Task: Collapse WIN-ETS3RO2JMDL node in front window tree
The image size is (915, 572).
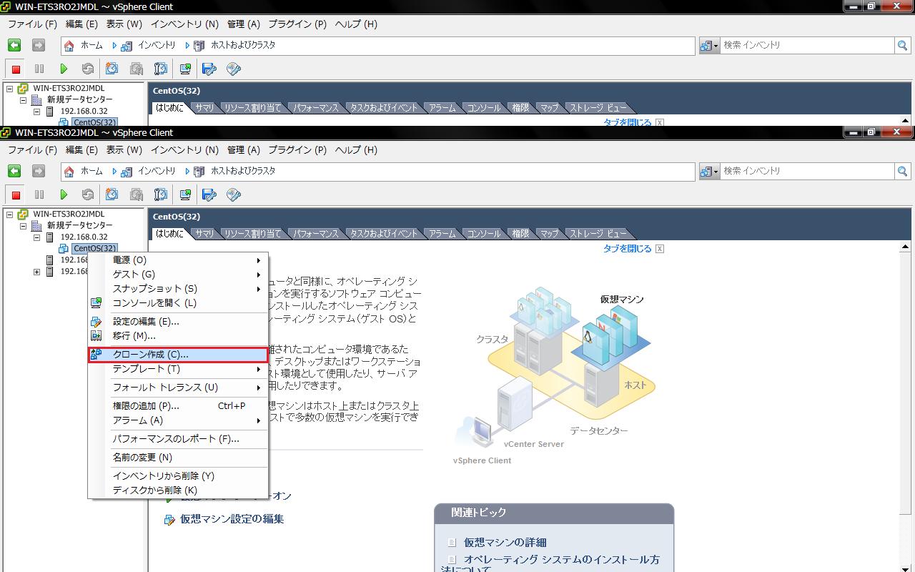Action: point(9,214)
